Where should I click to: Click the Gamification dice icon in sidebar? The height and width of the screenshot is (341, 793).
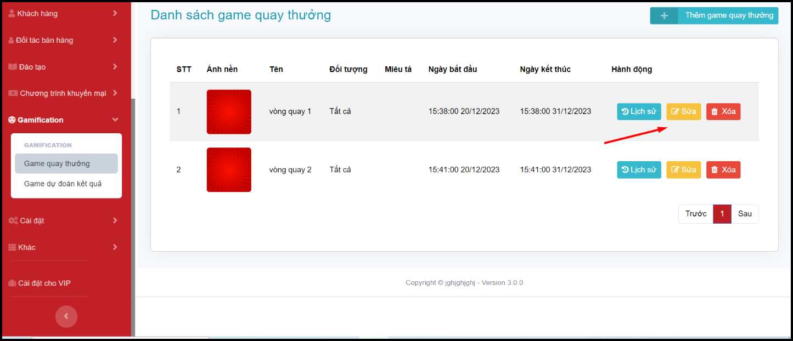click(x=12, y=120)
